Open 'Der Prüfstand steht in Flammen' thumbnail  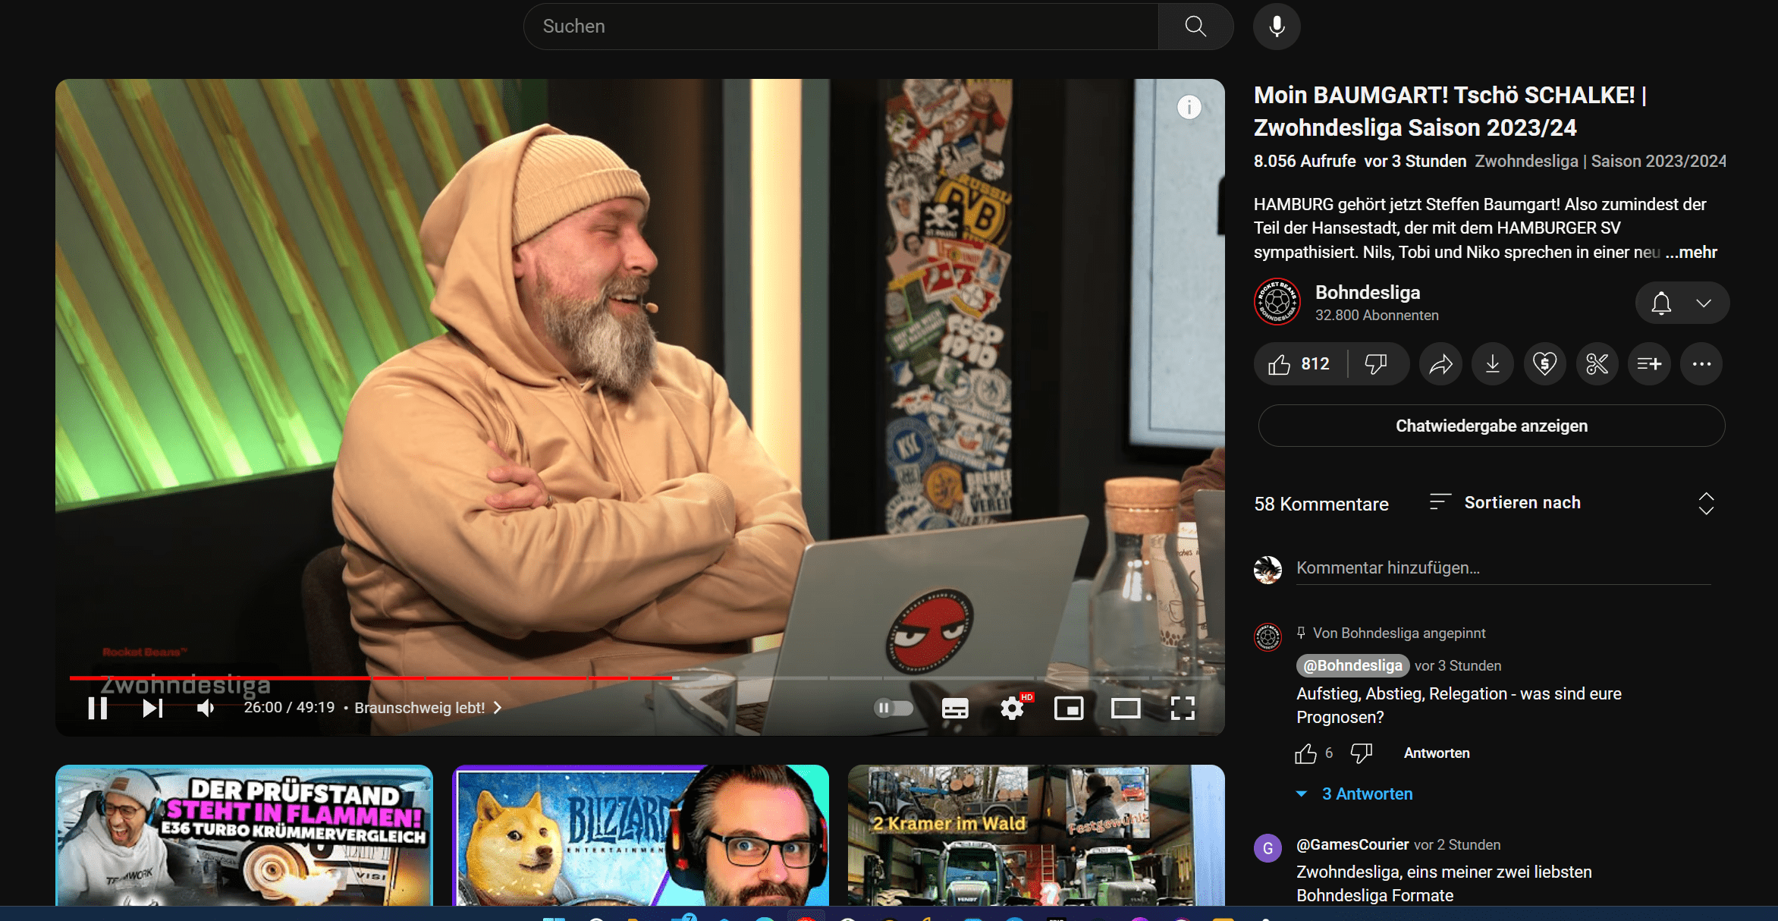[x=244, y=835]
